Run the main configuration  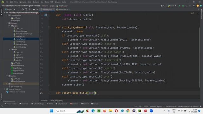click(x=180, y=6)
